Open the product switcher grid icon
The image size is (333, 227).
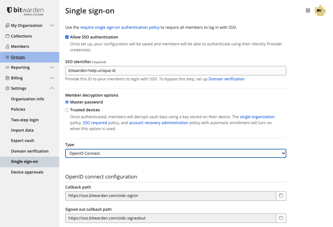(308, 10)
